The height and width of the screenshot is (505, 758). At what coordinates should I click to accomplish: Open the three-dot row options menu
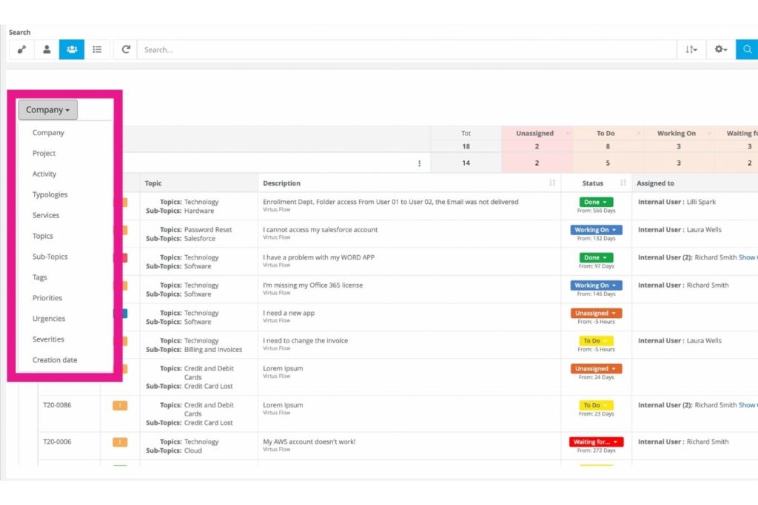[420, 163]
